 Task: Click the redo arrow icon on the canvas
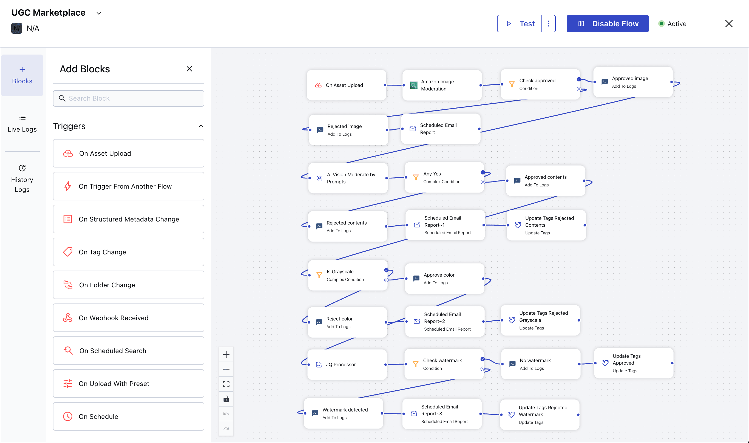[226, 429]
